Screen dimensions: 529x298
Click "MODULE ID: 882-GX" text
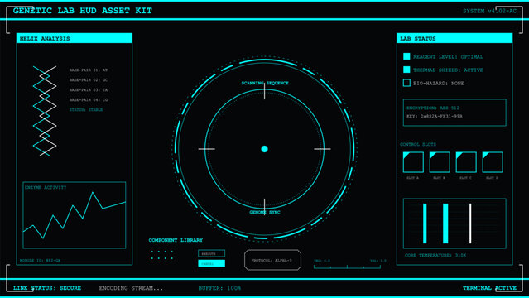tap(40, 261)
